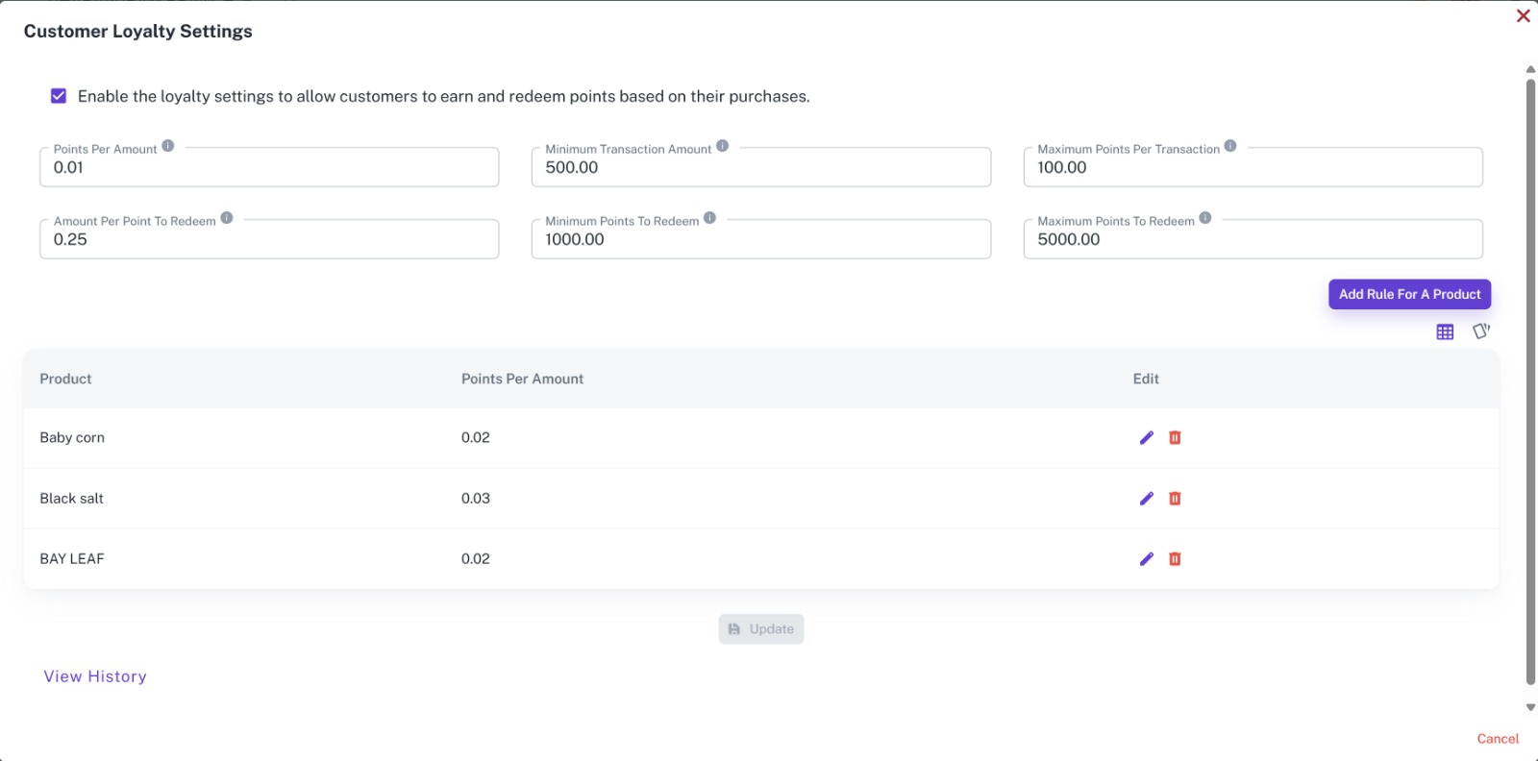Show info for Maximum Points To Redeem
The image size is (1538, 761).
(1205, 218)
